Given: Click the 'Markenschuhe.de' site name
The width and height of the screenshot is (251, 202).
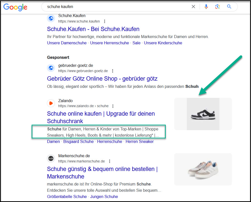Looking at the screenshot, I should [x=74, y=156].
